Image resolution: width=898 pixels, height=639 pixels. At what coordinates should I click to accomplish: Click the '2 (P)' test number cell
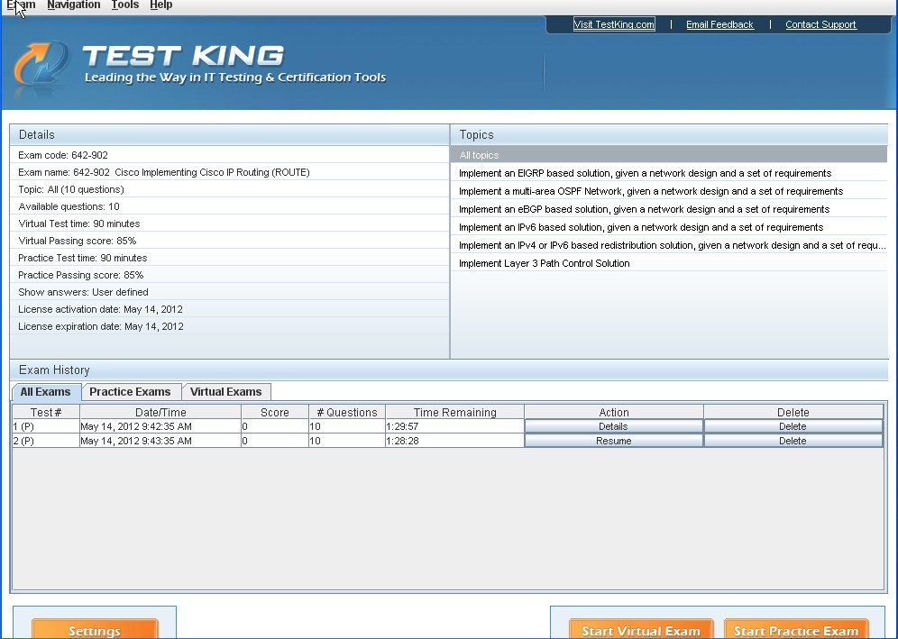[x=46, y=441]
